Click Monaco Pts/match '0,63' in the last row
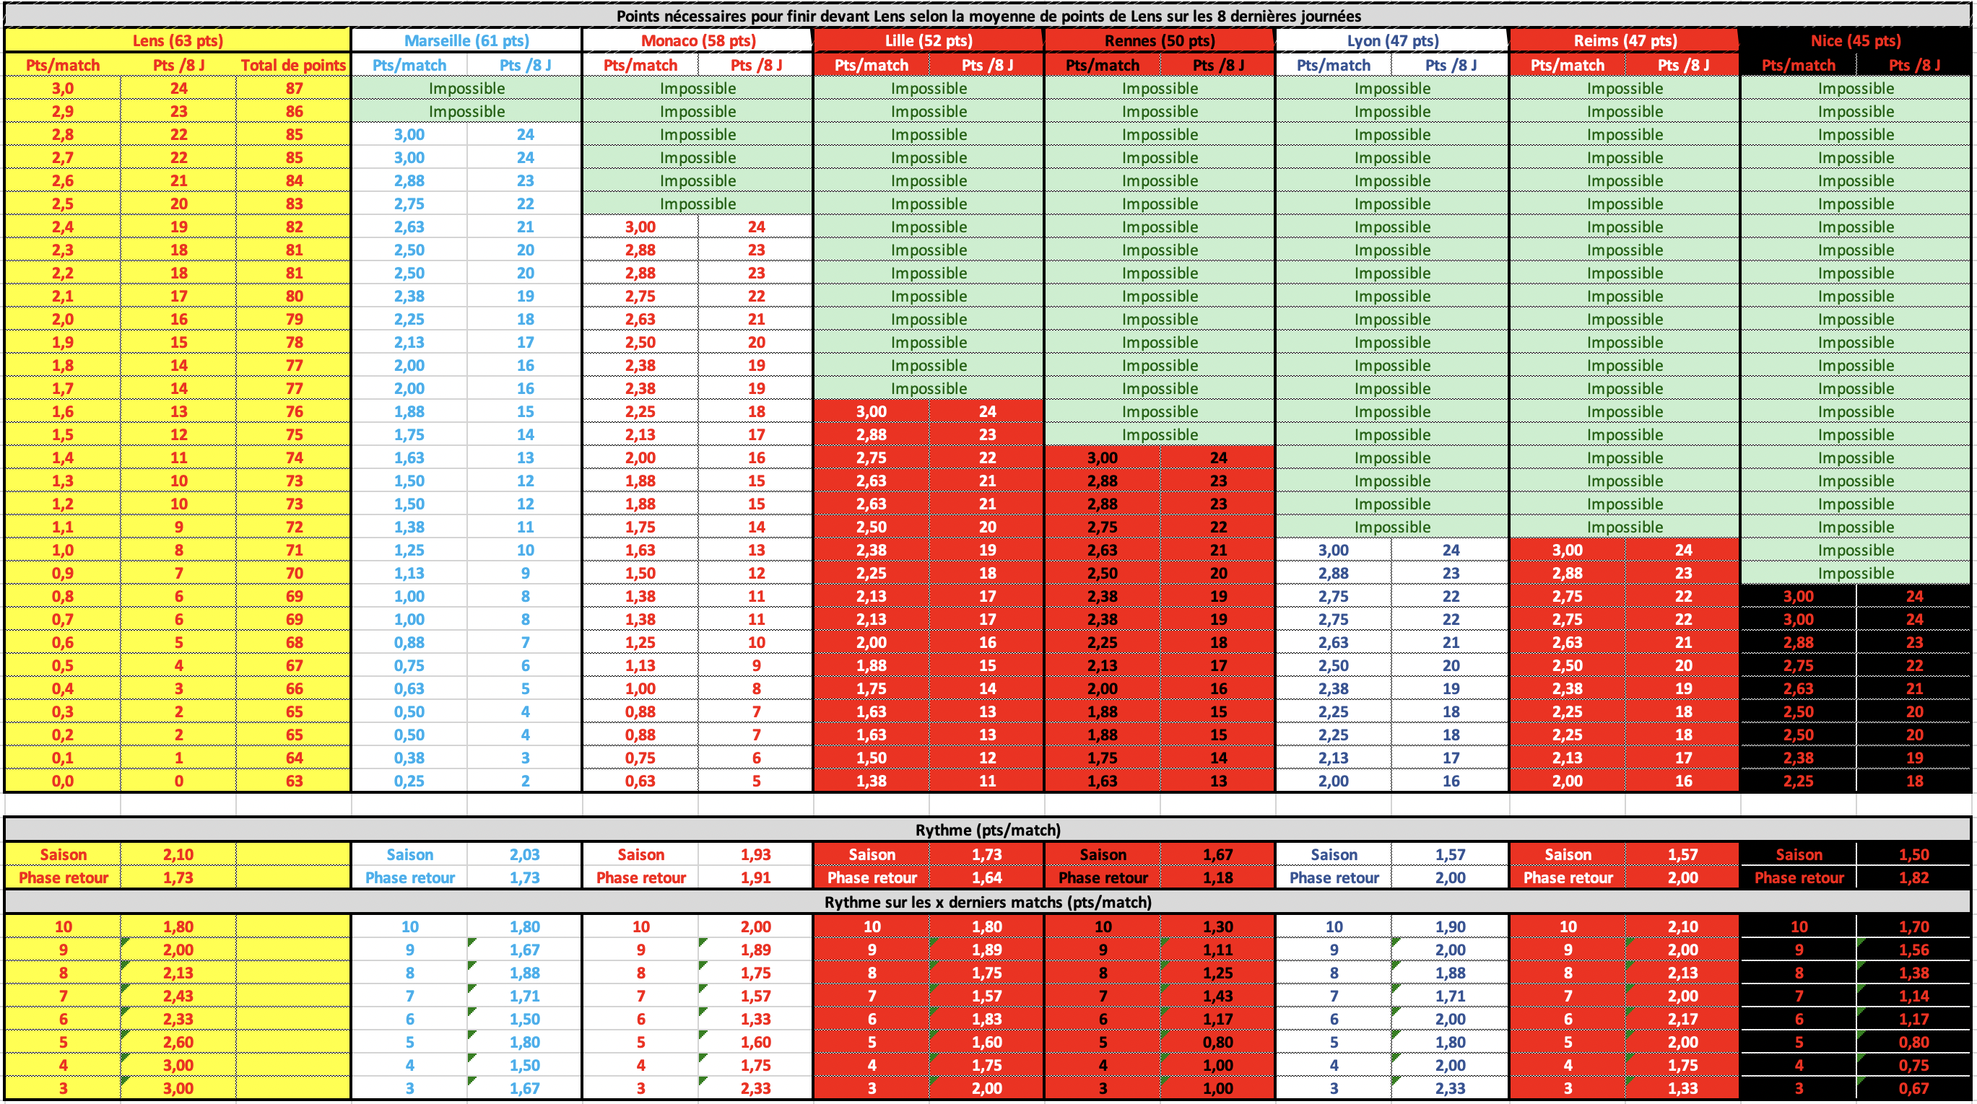 pos(640,781)
